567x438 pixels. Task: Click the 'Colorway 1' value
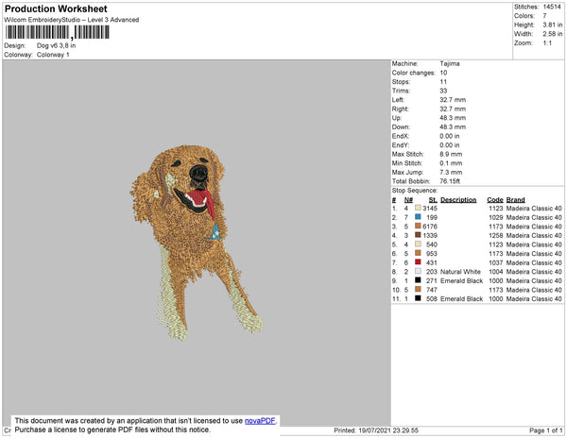(53, 55)
